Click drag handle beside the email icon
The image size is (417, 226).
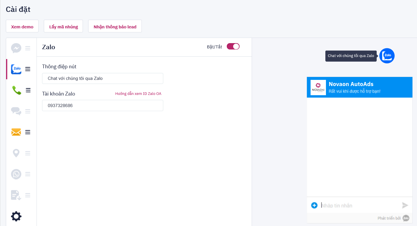click(x=28, y=132)
